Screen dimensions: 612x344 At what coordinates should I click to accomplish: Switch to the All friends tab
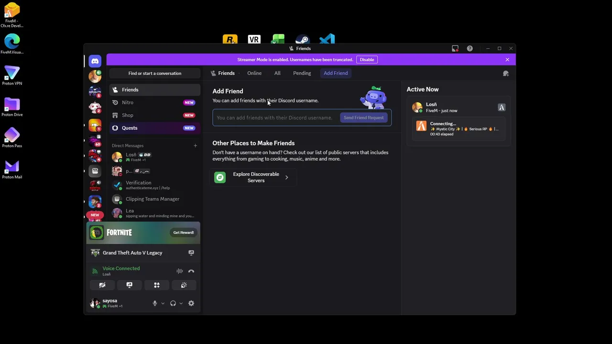(277, 73)
